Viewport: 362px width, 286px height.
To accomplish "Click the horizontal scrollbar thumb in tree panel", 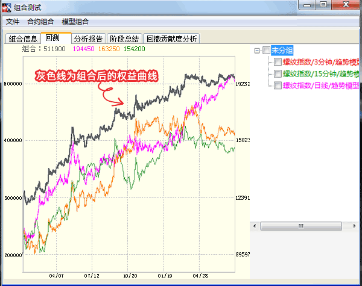I will coord(300,226).
